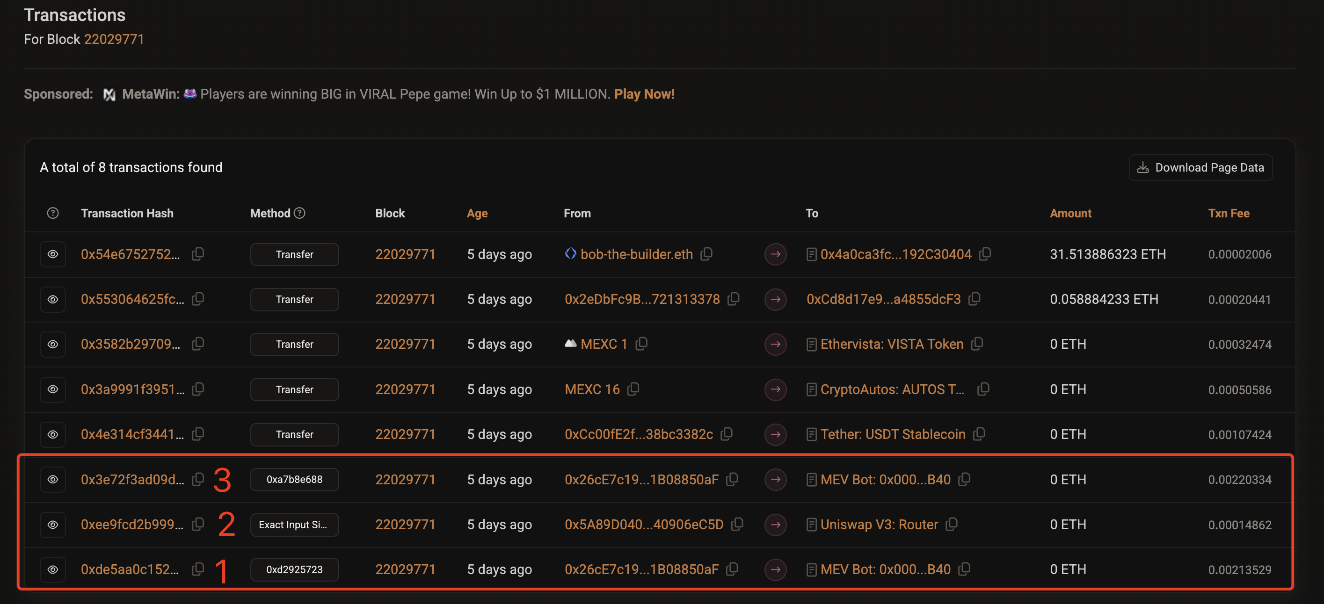The image size is (1324, 604).
Task: Copy hash 0x54e6752752 to clipboard
Action: click(x=198, y=254)
